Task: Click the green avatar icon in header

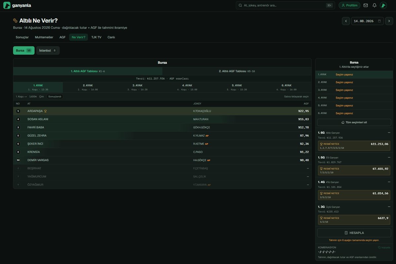Action: [383, 5]
